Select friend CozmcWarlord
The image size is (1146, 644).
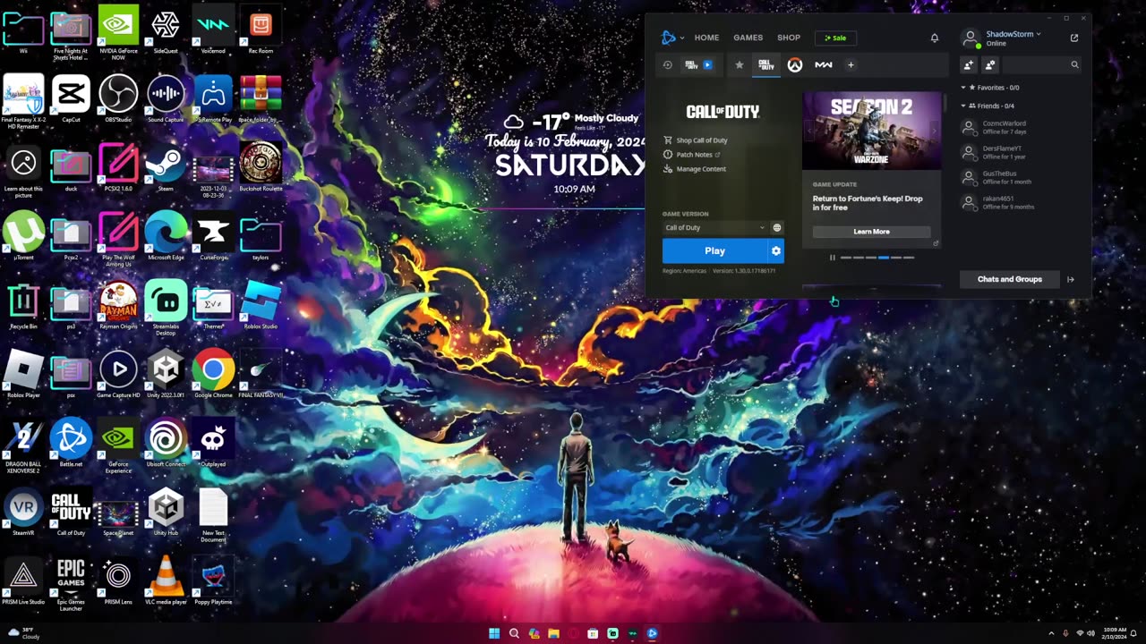[x=1021, y=127]
